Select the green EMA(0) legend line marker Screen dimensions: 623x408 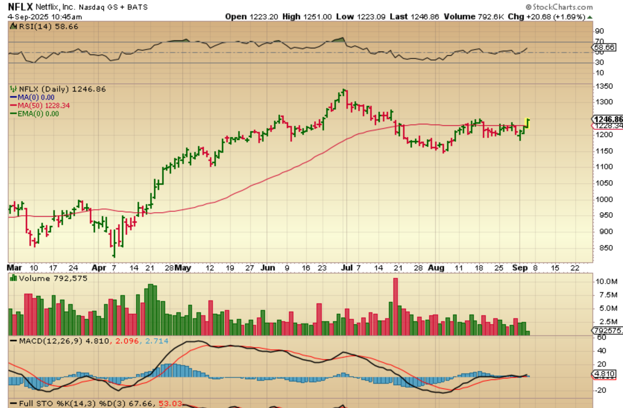pos(13,114)
